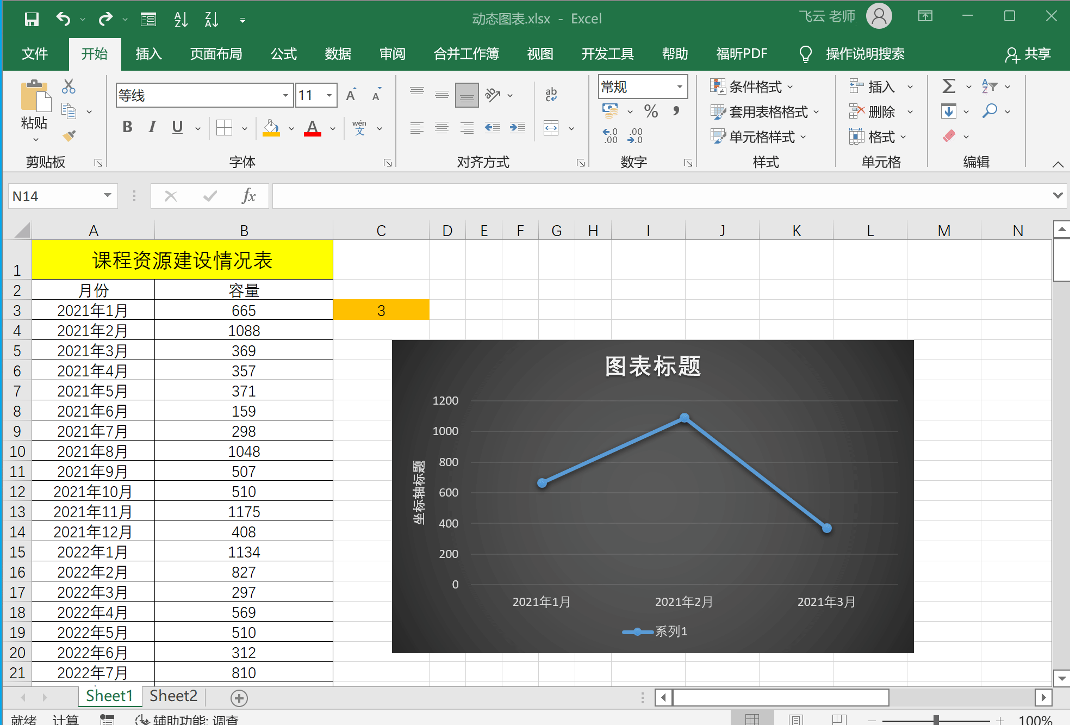
Task: Open the 插入 ribbon tab
Action: click(148, 54)
